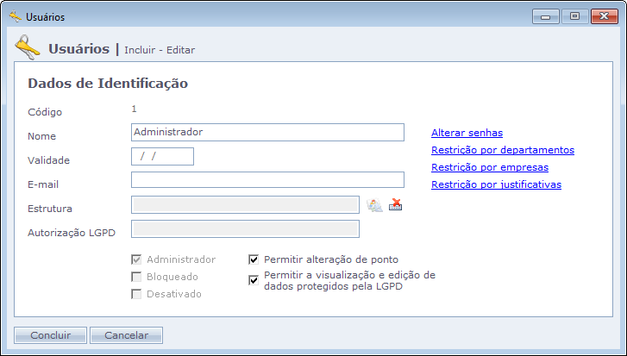Open Restrição por departamentos
627x356 pixels.
click(502, 150)
